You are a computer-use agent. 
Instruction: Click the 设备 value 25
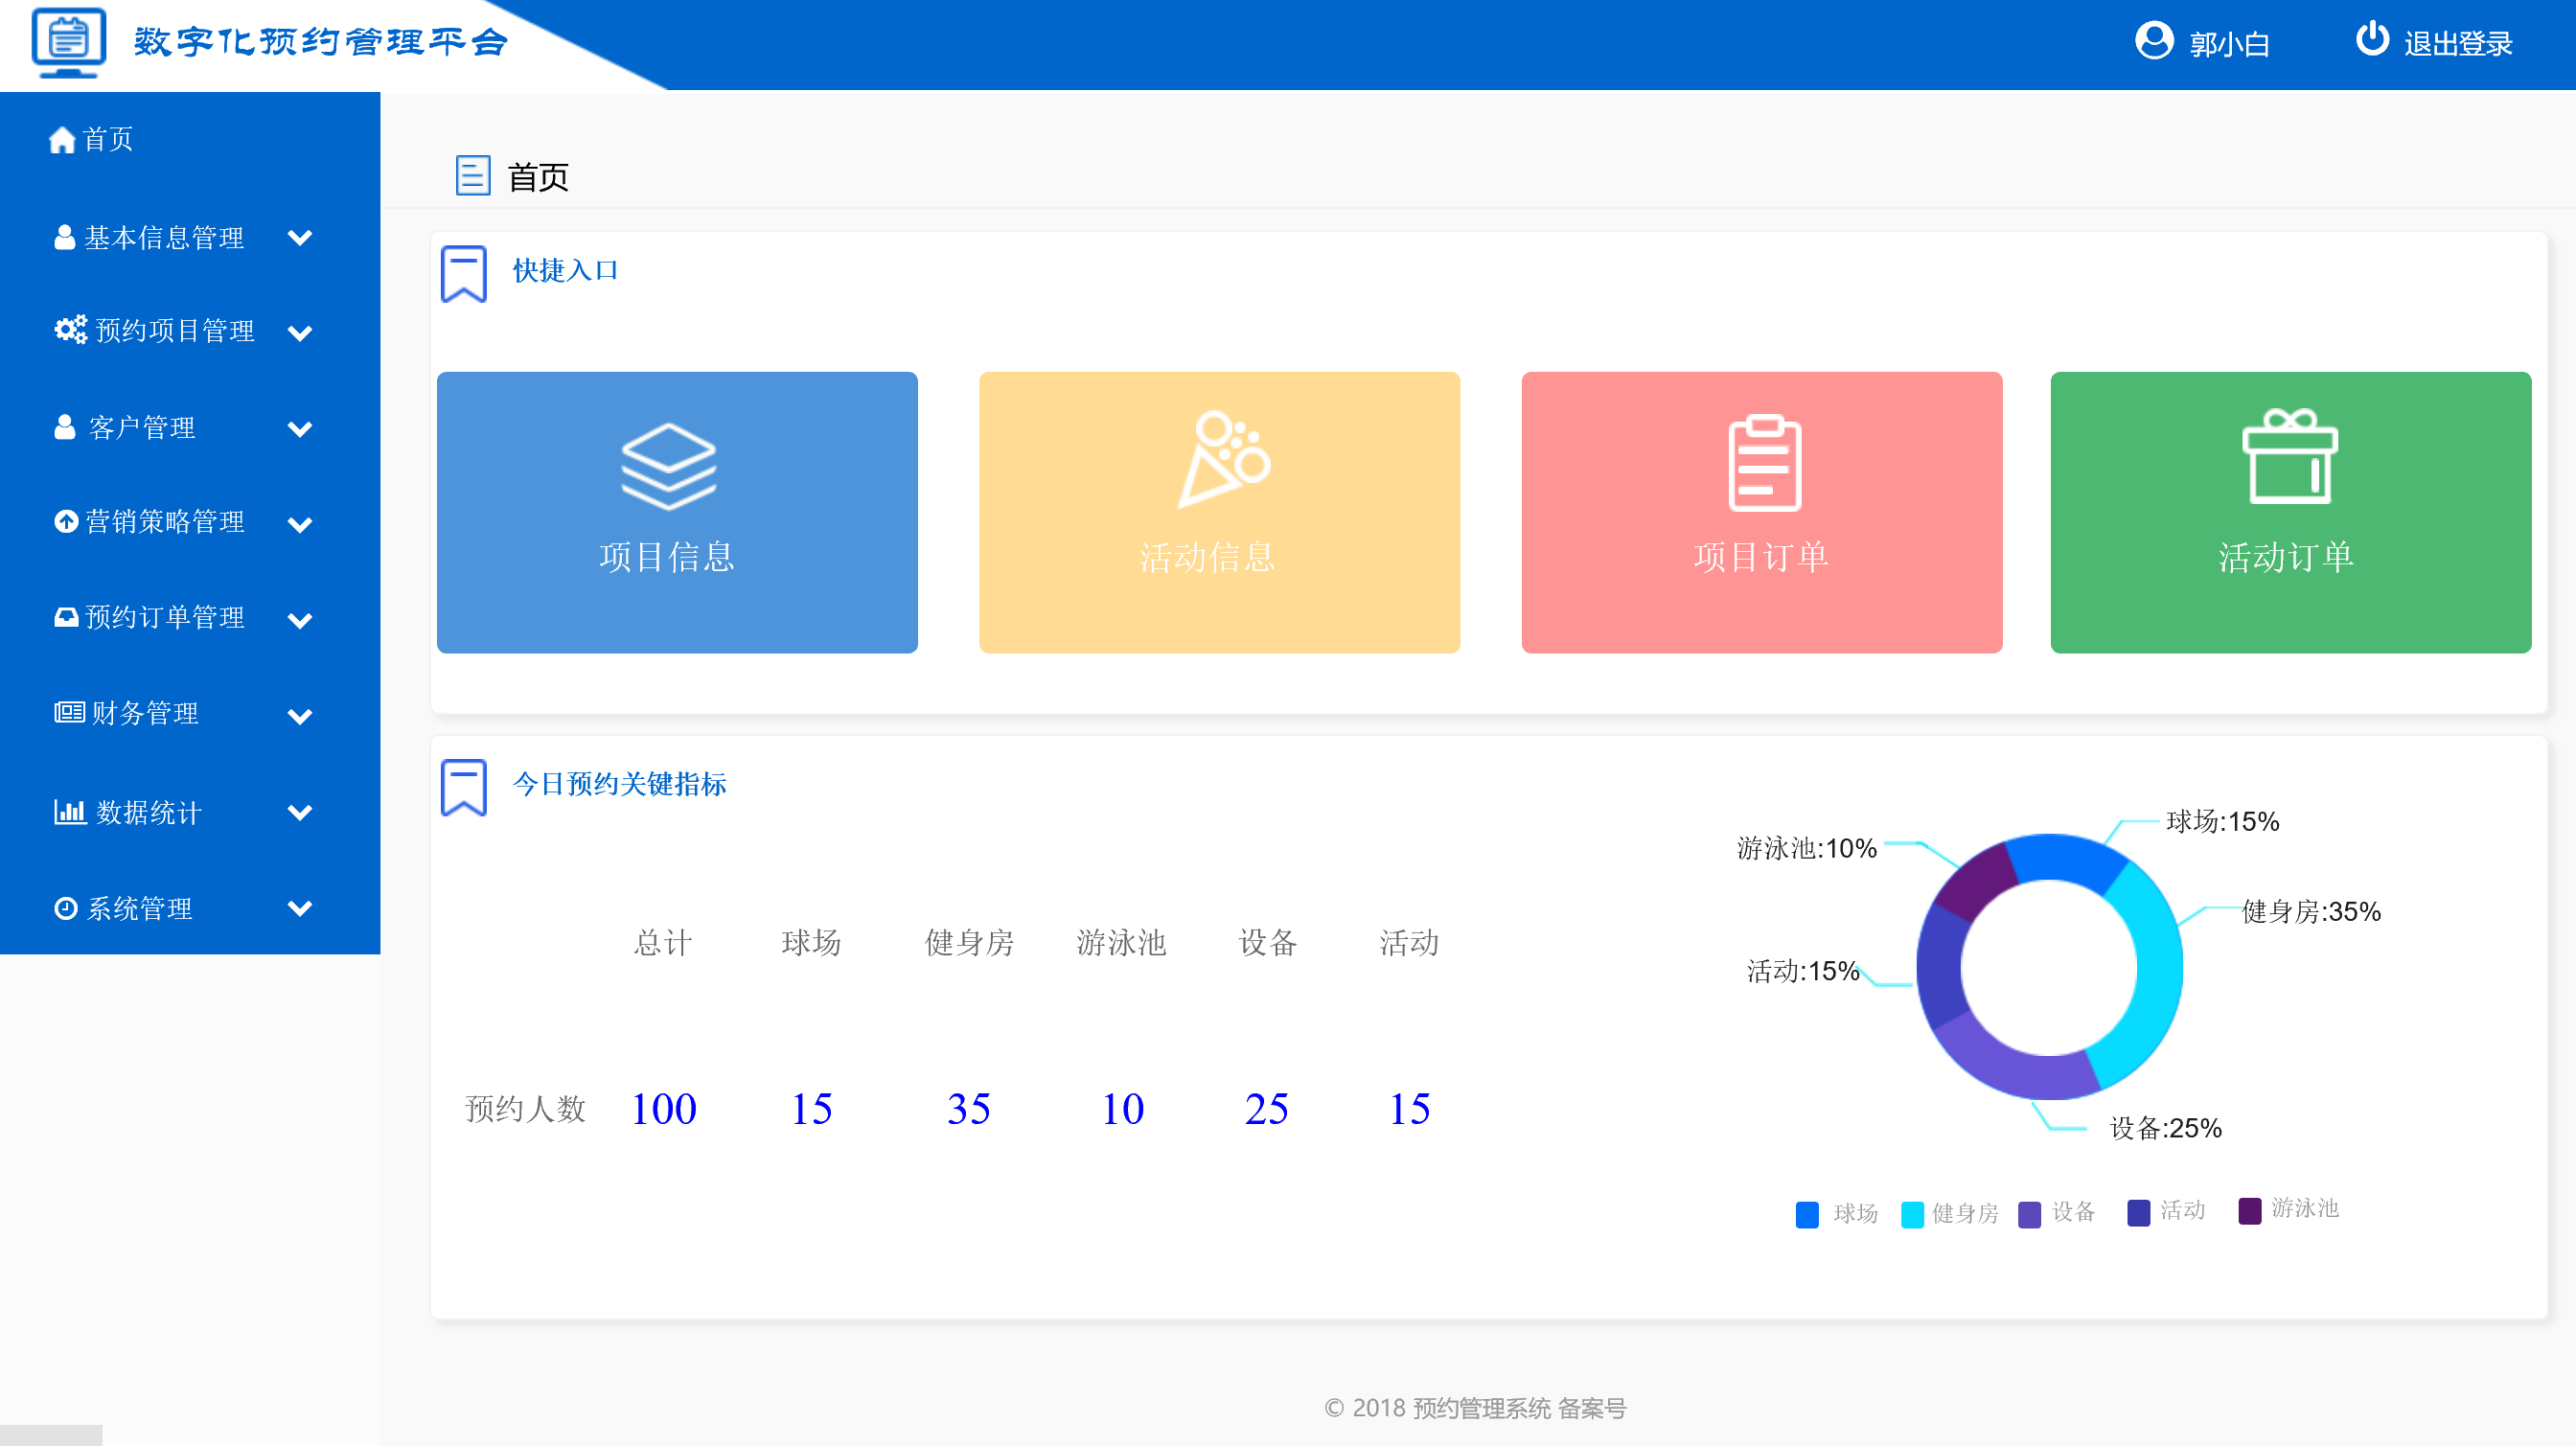click(1266, 1108)
